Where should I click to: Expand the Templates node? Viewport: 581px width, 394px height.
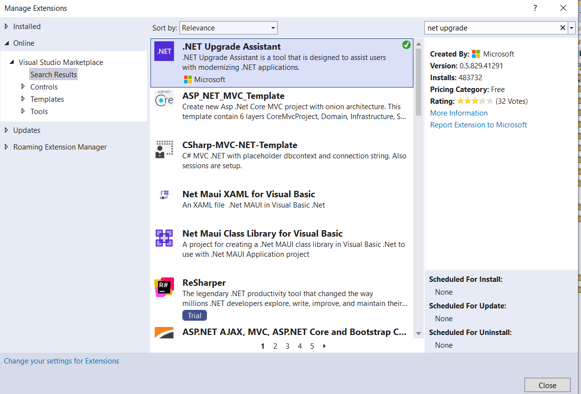(x=23, y=98)
